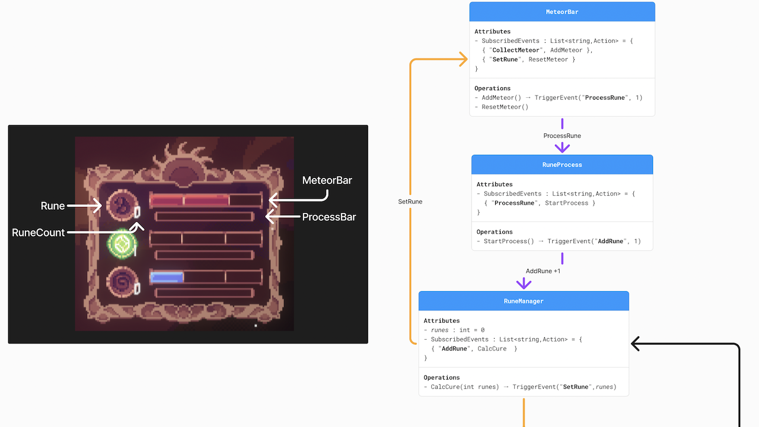Click the MeteorBar annotation label
The image size is (759, 427).
click(327, 180)
